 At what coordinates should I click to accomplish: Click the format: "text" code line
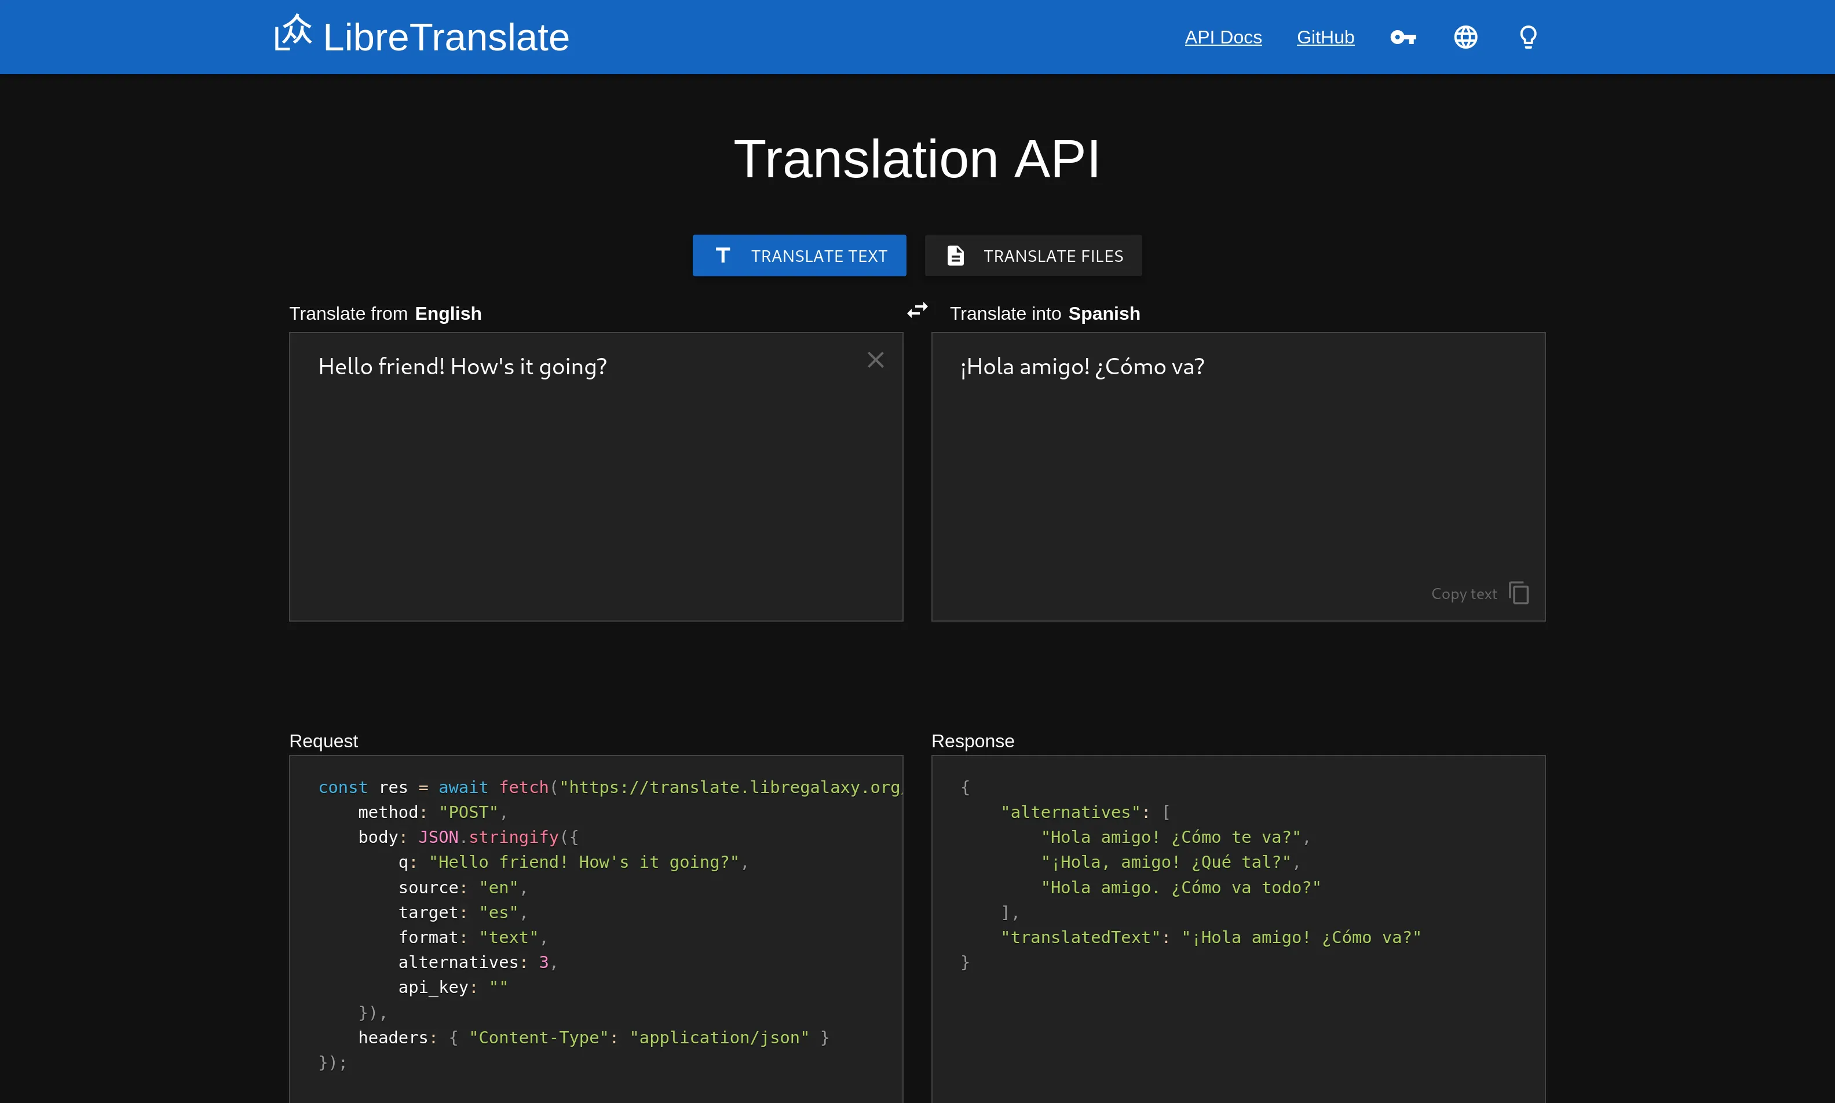coord(473,937)
